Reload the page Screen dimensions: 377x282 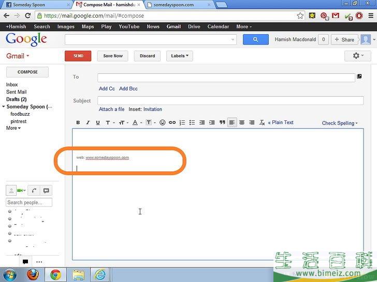28,16
